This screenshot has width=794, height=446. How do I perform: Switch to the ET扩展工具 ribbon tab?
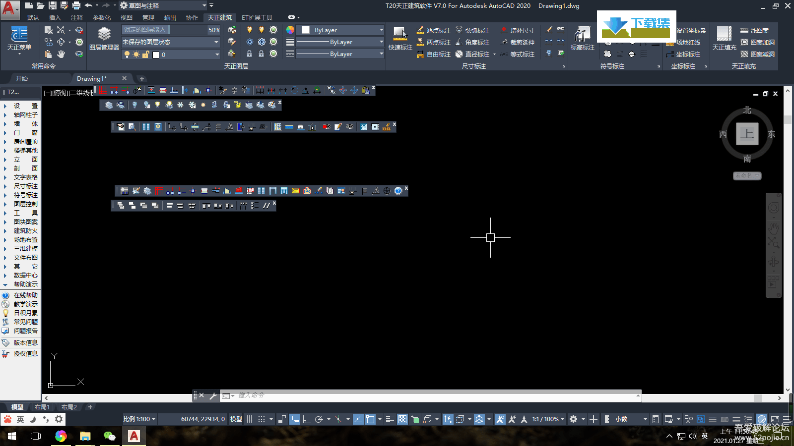tap(257, 17)
